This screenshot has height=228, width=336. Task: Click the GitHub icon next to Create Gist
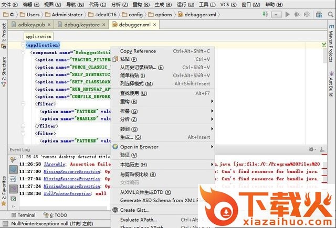click(115, 210)
